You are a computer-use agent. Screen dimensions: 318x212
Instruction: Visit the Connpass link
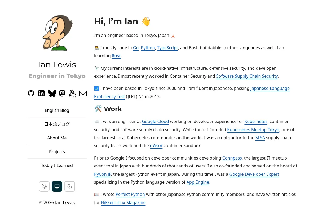pos(232,158)
